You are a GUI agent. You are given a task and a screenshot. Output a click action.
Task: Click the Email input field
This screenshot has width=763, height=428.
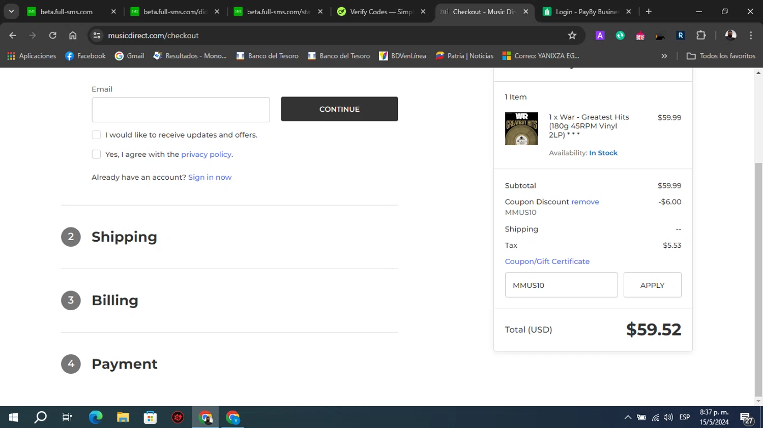click(x=181, y=110)
